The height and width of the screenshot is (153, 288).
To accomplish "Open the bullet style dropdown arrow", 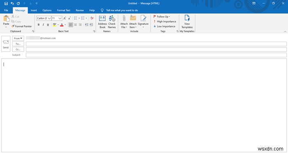I will 79,18.
